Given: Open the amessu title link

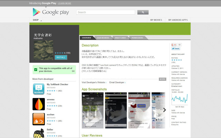Looking at the screenshot, I should [51, 99].
